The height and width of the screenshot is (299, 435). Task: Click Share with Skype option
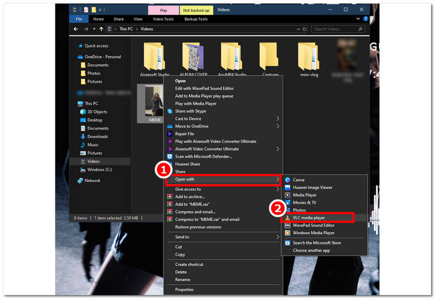[194, 111]
